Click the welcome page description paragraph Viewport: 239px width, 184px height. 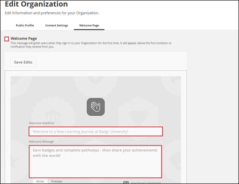pos(91,45)
